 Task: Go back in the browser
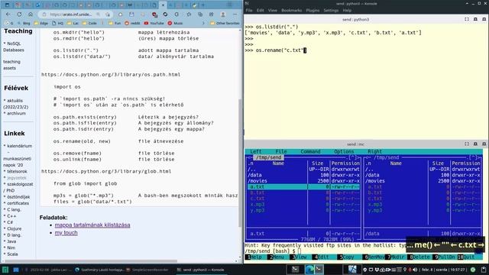coord(8,15)
